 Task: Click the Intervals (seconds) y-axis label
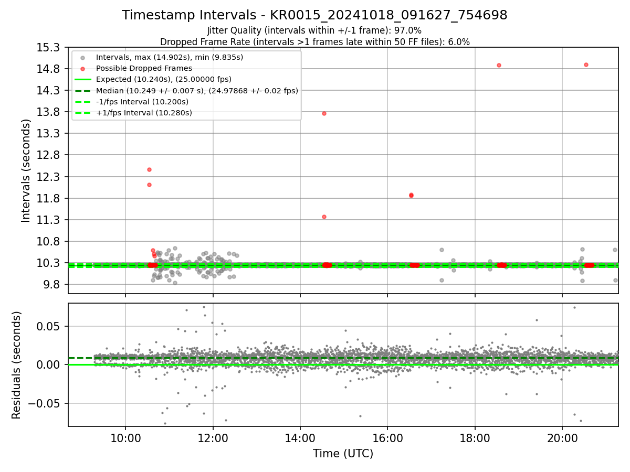[x=26, y=170]
